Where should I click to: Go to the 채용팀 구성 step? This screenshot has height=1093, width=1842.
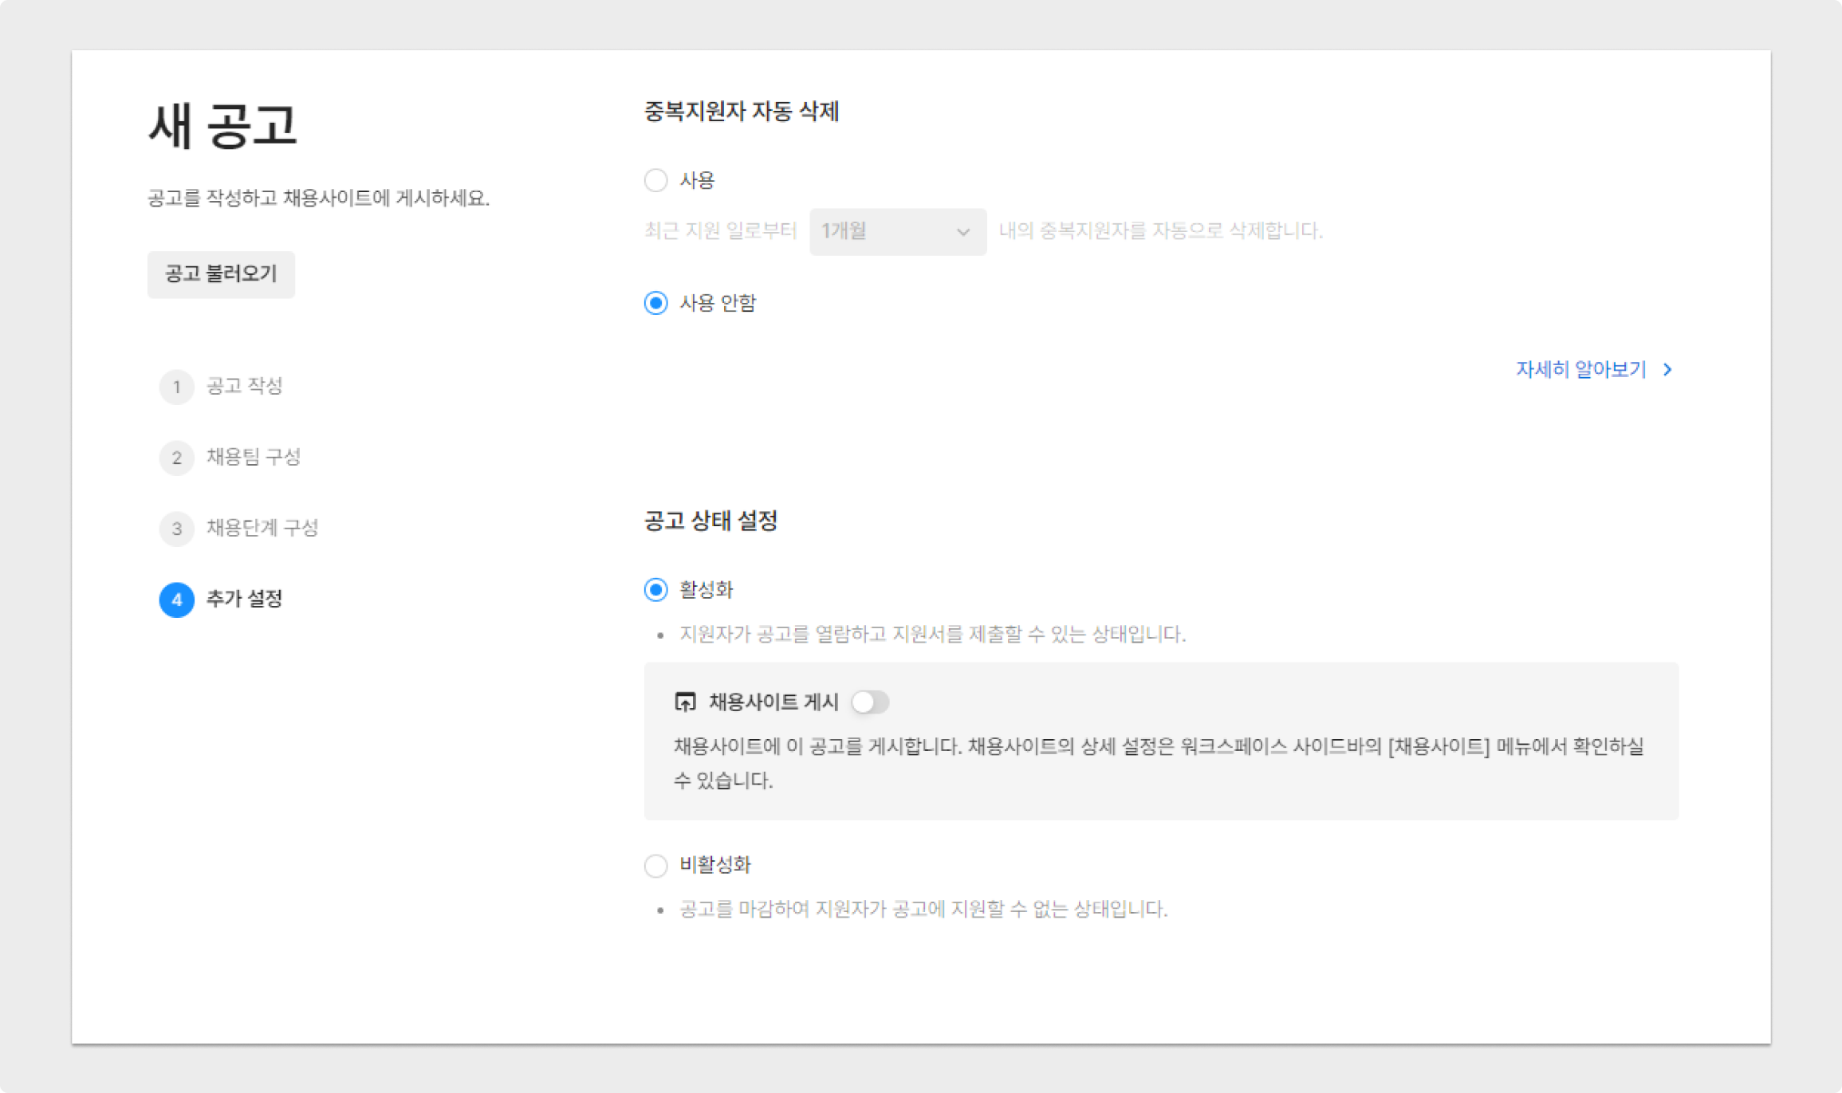[253, 457]
